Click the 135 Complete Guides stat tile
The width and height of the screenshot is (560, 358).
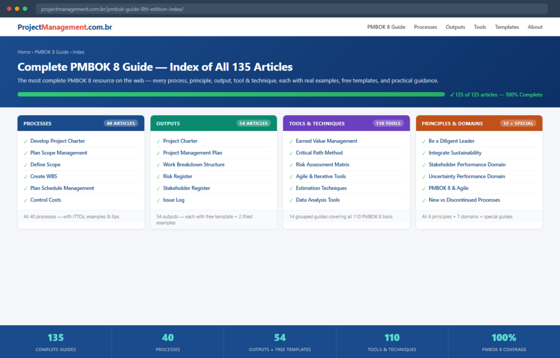tap(56, 342)
